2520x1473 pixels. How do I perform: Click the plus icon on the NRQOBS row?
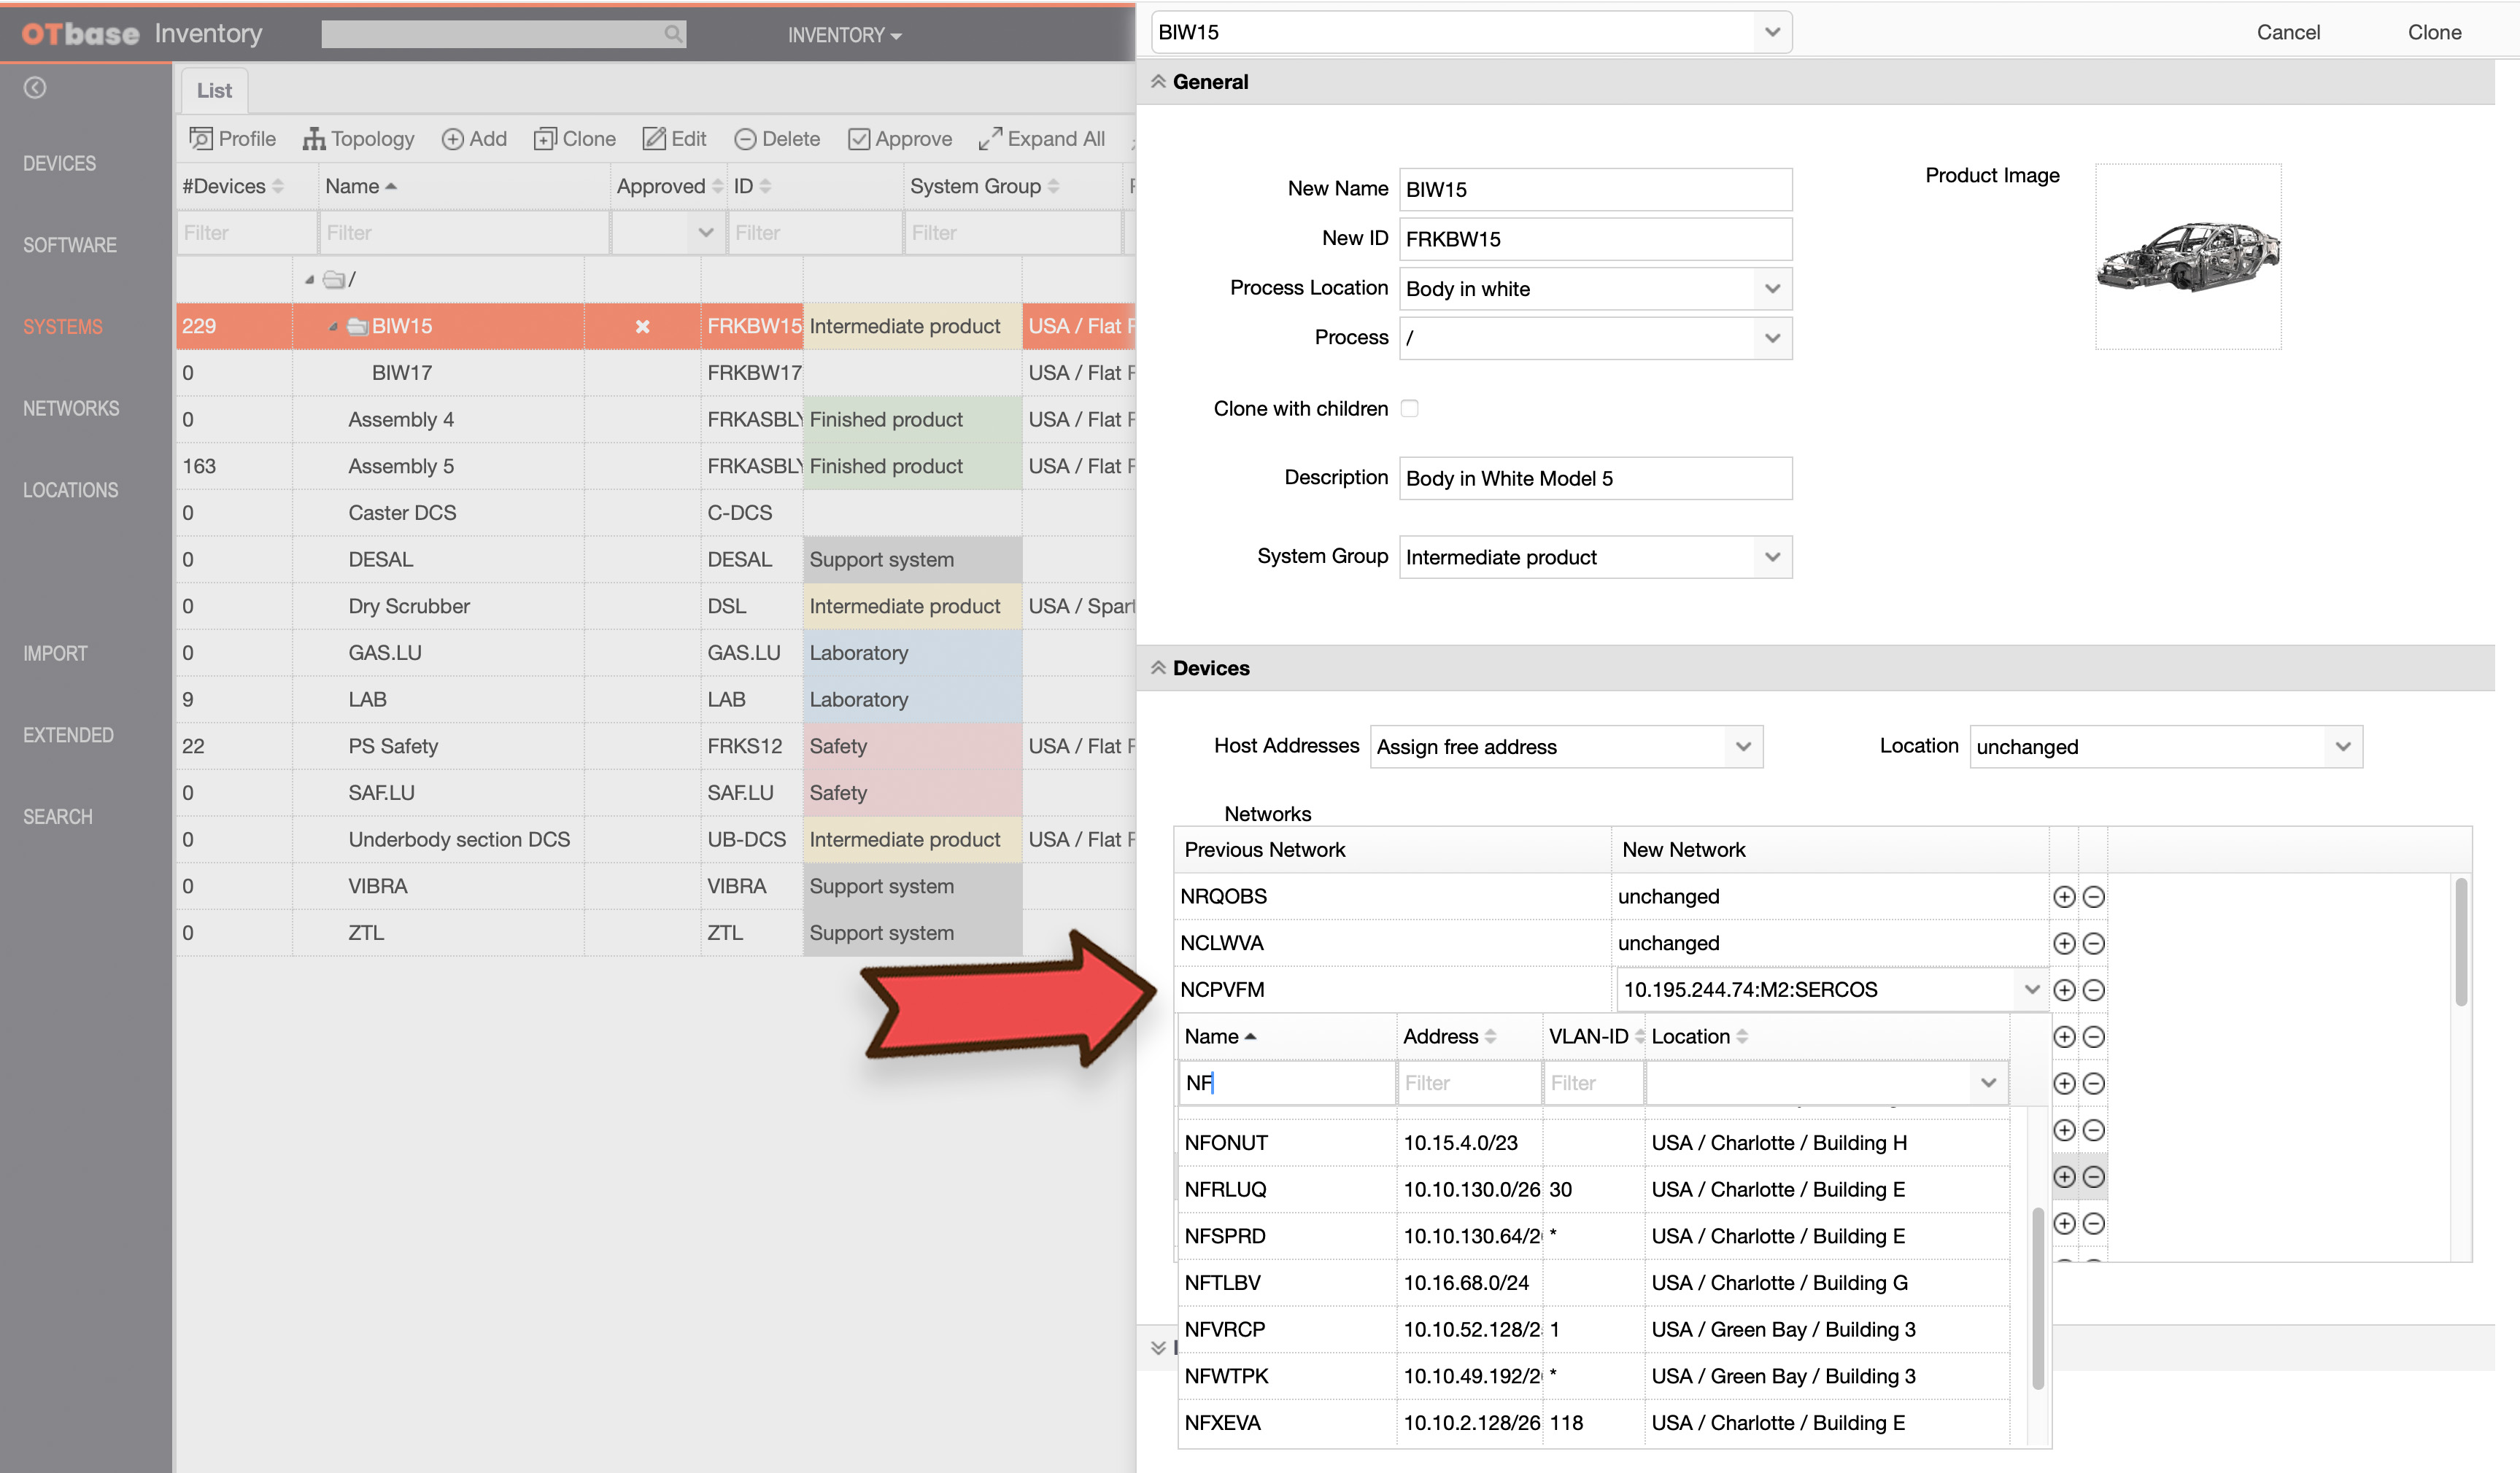tap(2064, 896)
